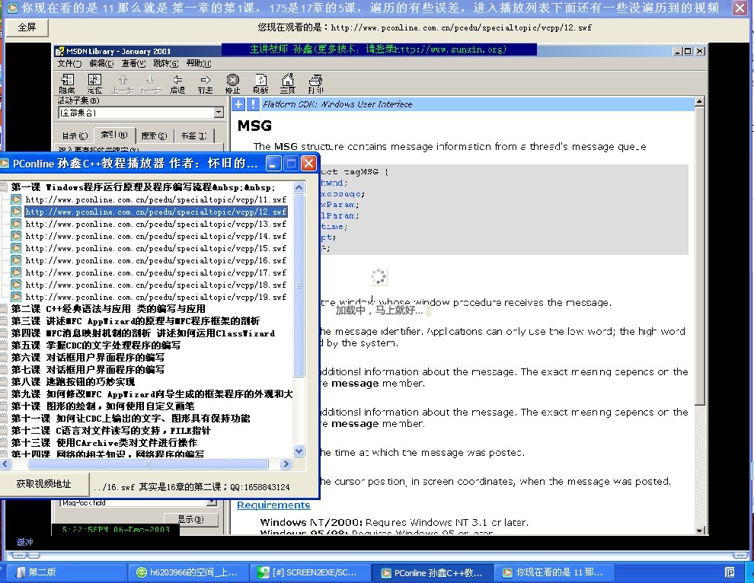Open the 查看 menu in MSDN Library
754x583 pixels.
pos(133,63)
